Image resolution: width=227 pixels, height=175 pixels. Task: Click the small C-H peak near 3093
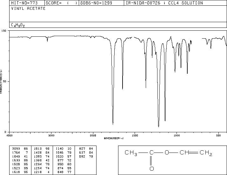pyautogui.click(x=48, y=41)
